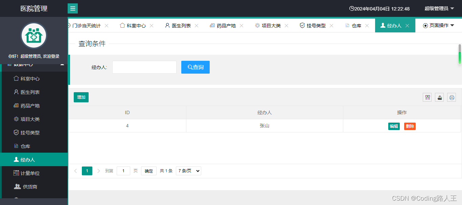Toggle the sidebar hamburger menu button
The width and height of the screenshot is (462, 205).
(73, 8)
